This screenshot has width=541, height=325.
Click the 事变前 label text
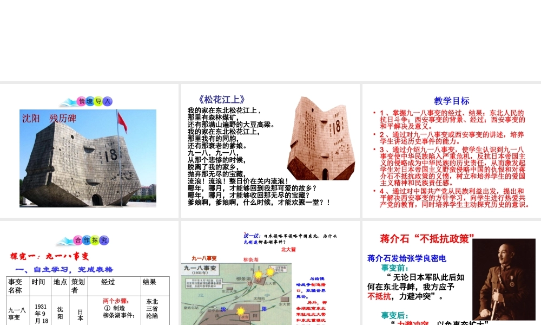[395, 268]
